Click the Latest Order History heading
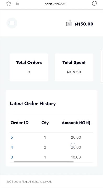The height and width of the screenshot is (188, 103). [x=33, y=103]
